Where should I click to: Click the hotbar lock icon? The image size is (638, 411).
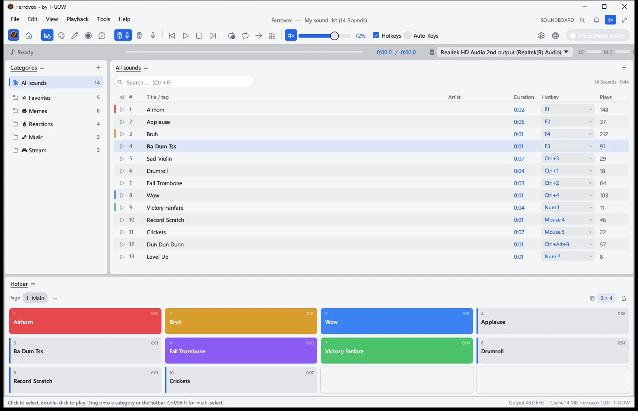[624, 298]
